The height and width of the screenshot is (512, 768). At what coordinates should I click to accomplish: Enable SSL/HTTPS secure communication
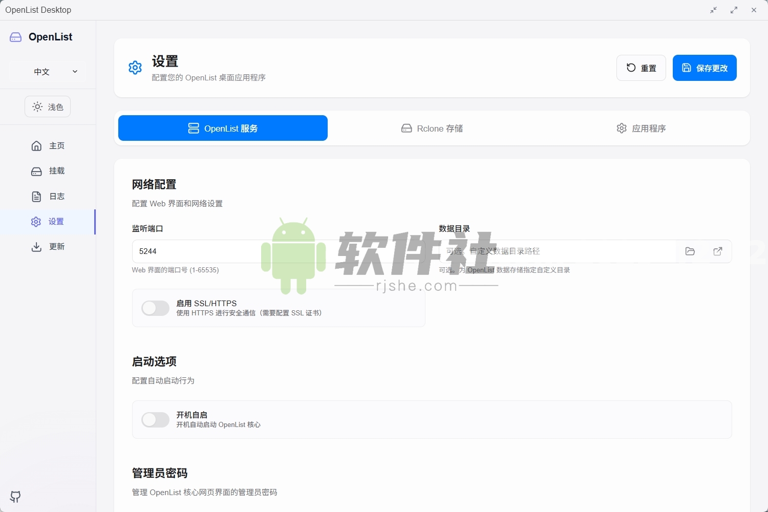(x=155, y=308)
